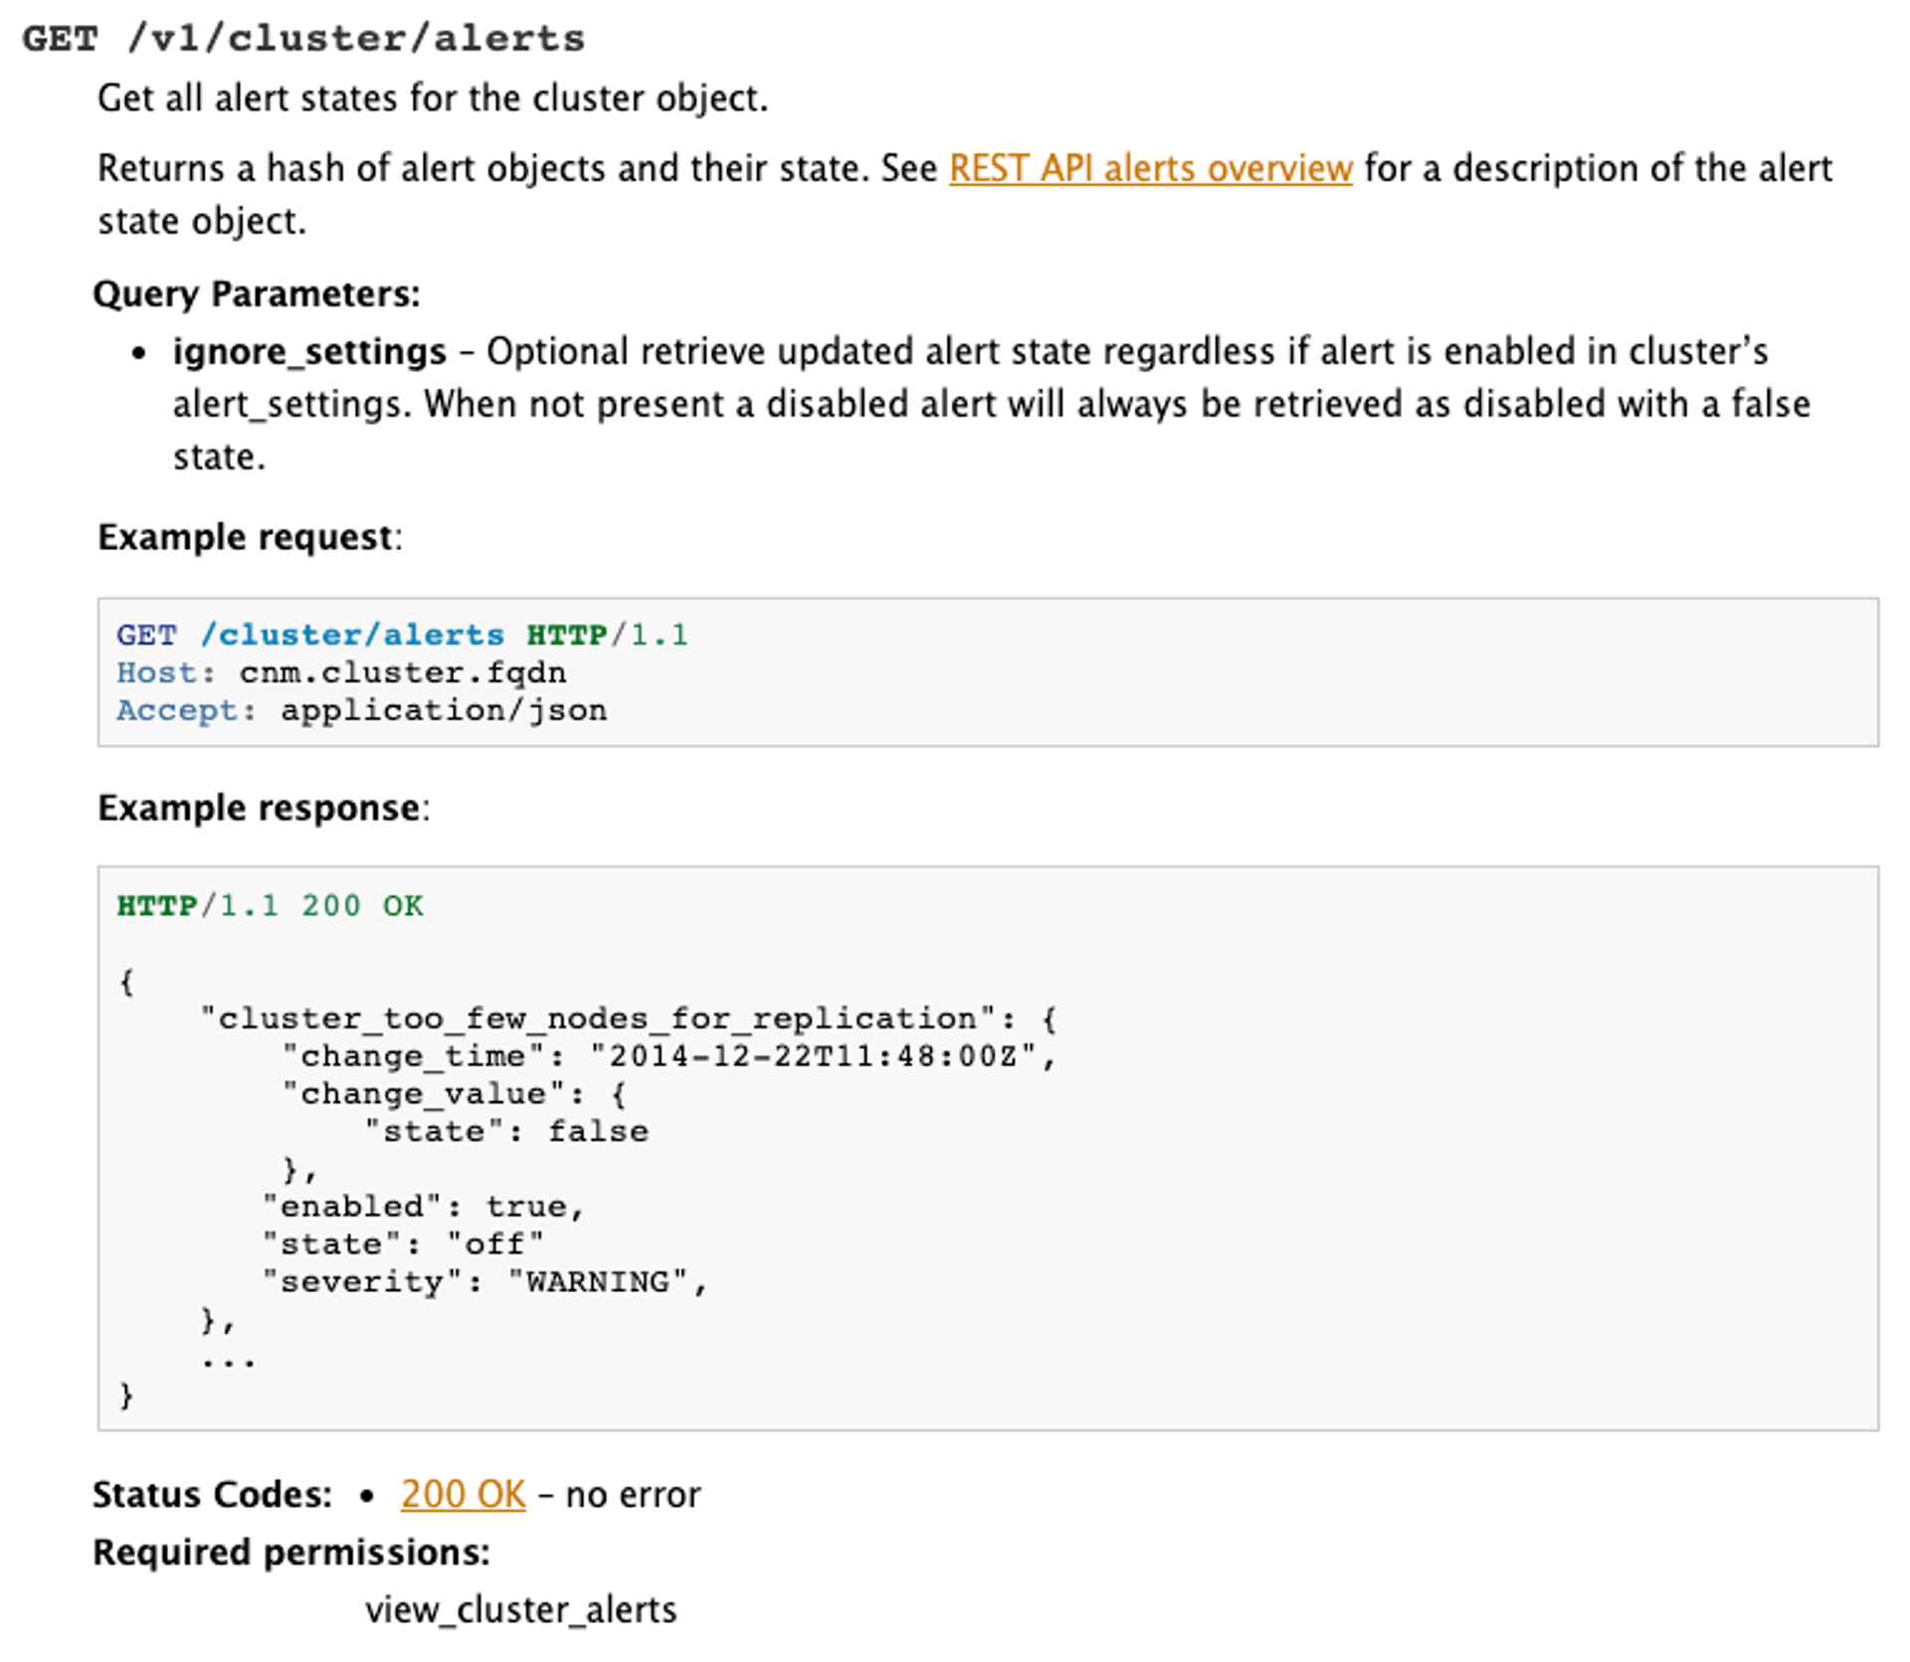Open the 200 OK status code link
Image resolution: width=1910 pixels, height=1662 pixels.
pos(463,1495)
